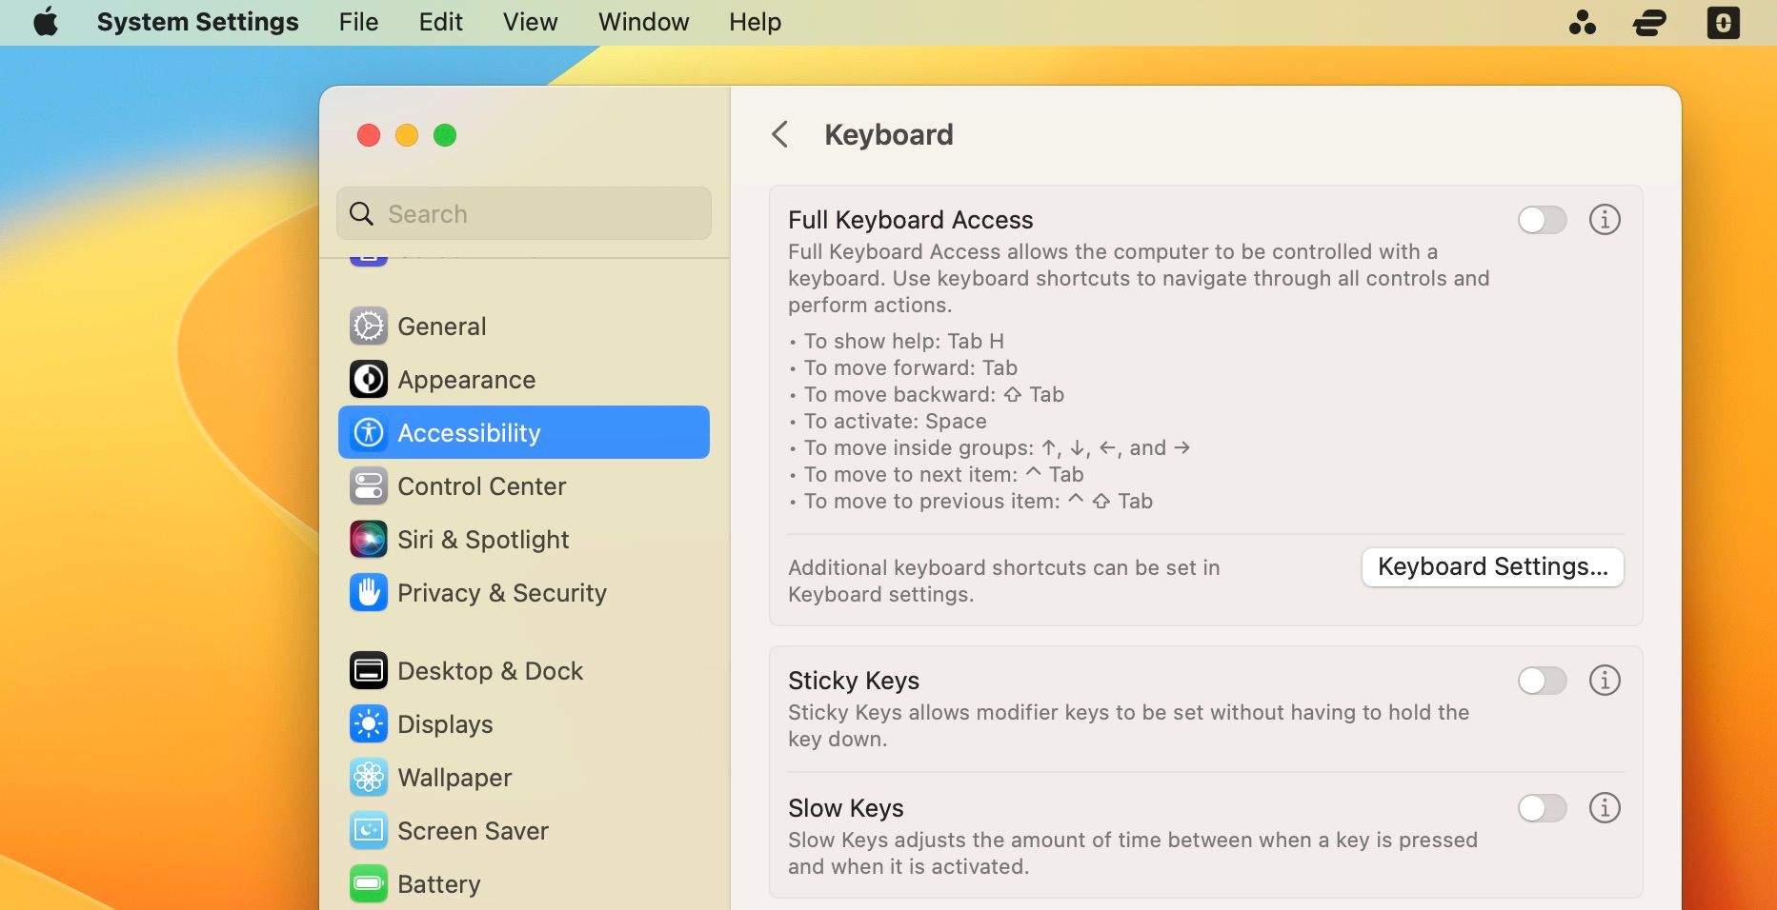Go back from Keyboard pane
This screenshot has height=910, width=1777.
[x=779, y=134]
